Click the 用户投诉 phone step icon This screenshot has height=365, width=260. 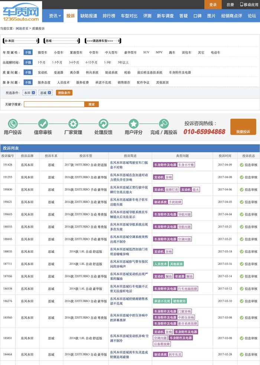tap(13, 124)
